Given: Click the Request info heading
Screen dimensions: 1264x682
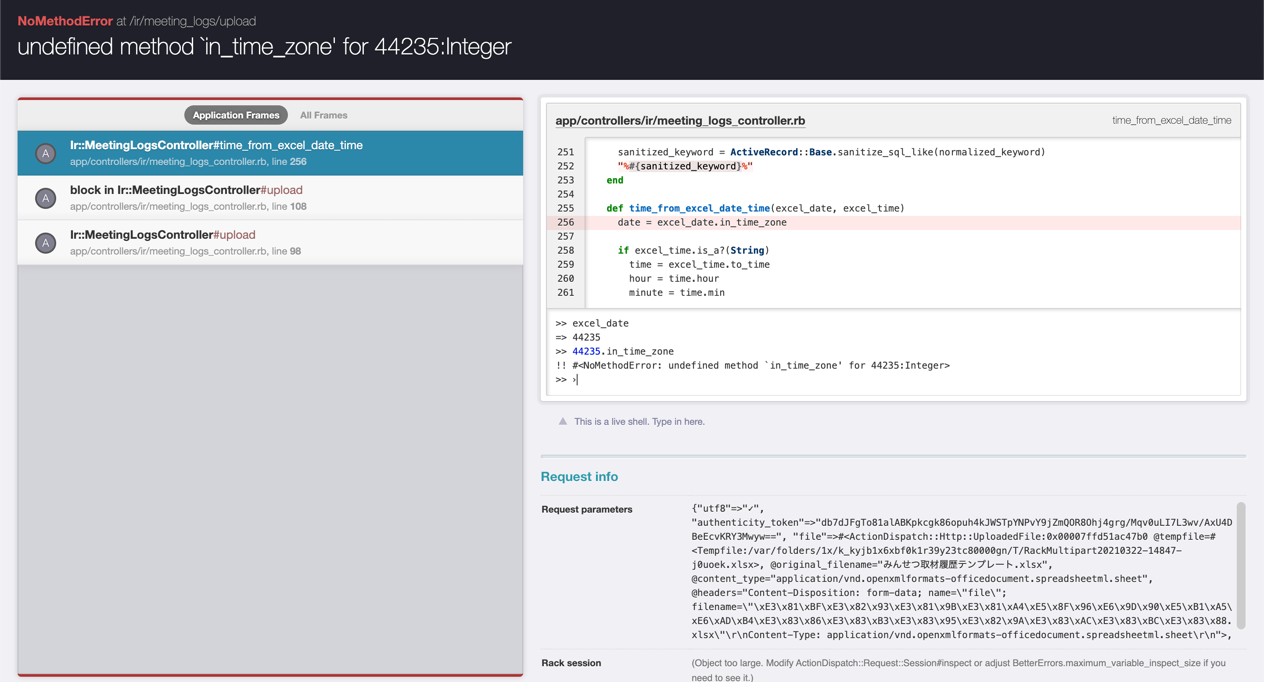Looking at the screenshot, I should point(579,477).
